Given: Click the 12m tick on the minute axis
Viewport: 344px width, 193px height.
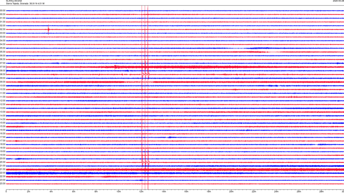Looking at the screenshot, I should pyautogui.click(x=141, y=192).
